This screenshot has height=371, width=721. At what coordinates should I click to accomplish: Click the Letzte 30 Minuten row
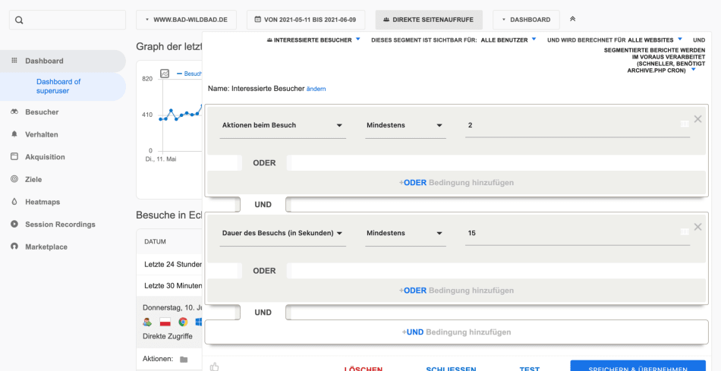pyautogui.click(x=170, y=285)
